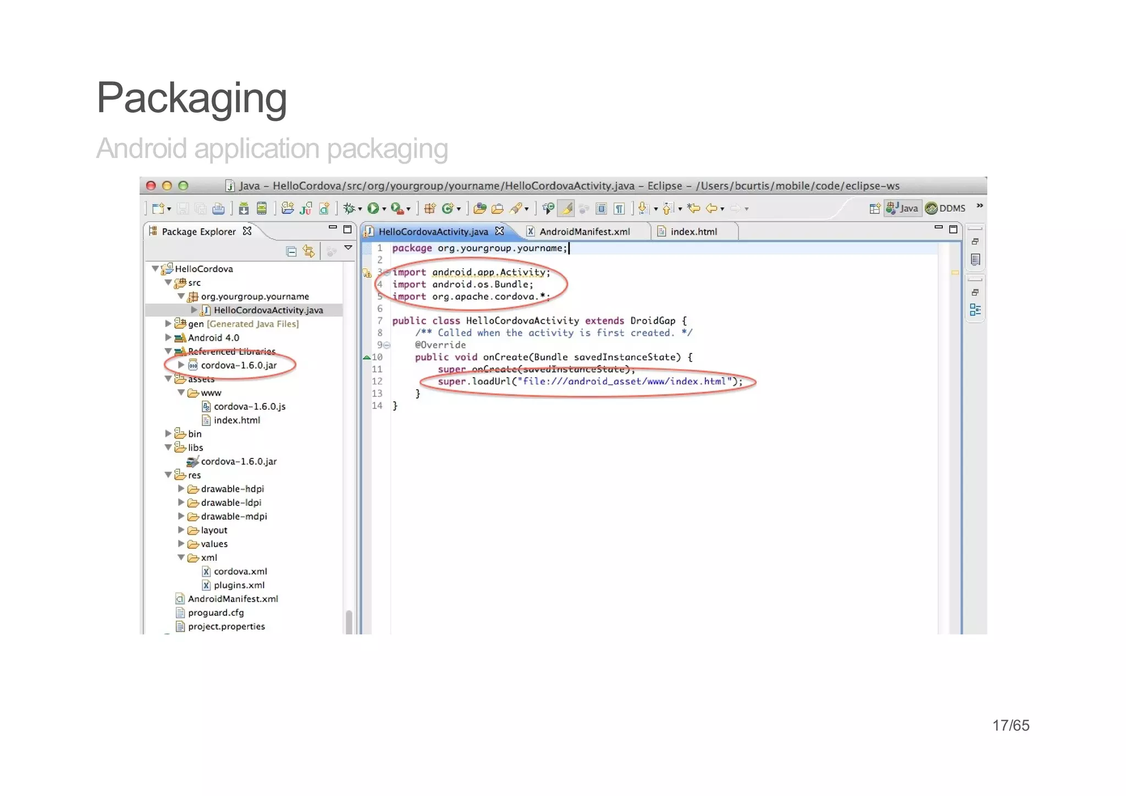Toggle Mark Occurrences highlighter button
The width and height of the screenshot is (1126, 796).
coord(566,208)
